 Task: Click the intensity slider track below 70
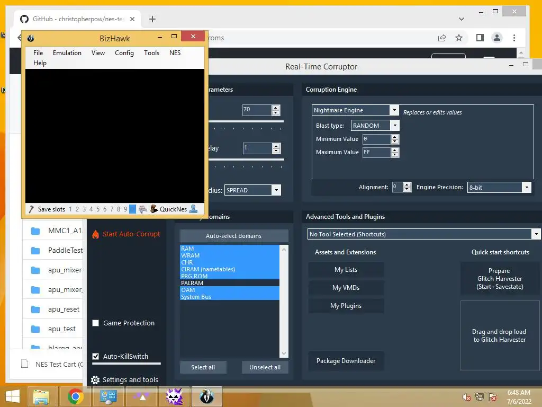pos(246,121)
